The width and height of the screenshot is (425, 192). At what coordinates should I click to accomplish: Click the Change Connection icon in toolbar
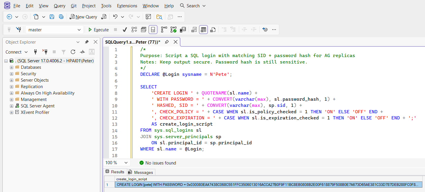pos(19,30)
